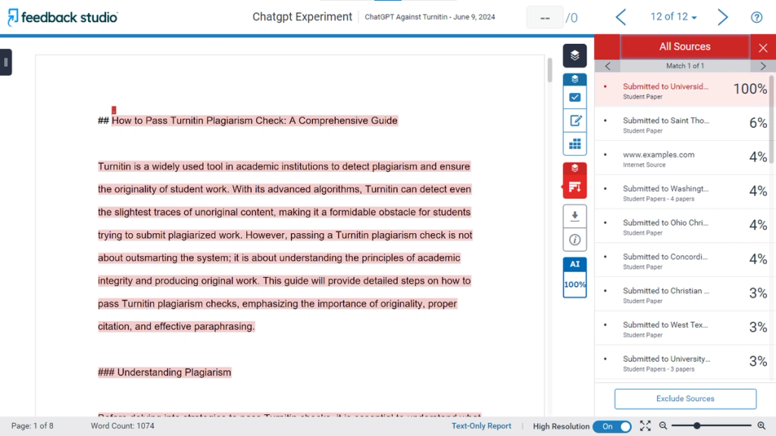Viewport: 776px width, 436px height.
Task: Click the Exclude Sources button
Action: [684, 398]
